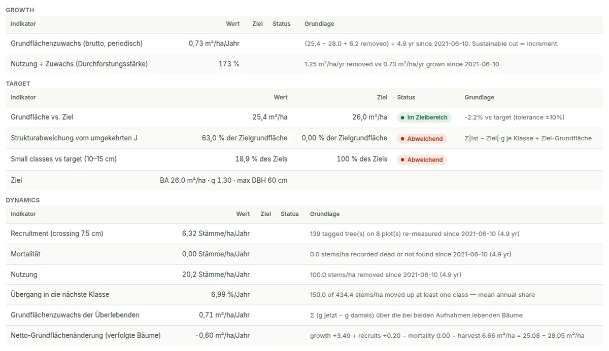Click the 'Small classes vs target' row label
Image resolution: width=609 pixels, height=351 pixels.
click(63, 159)
